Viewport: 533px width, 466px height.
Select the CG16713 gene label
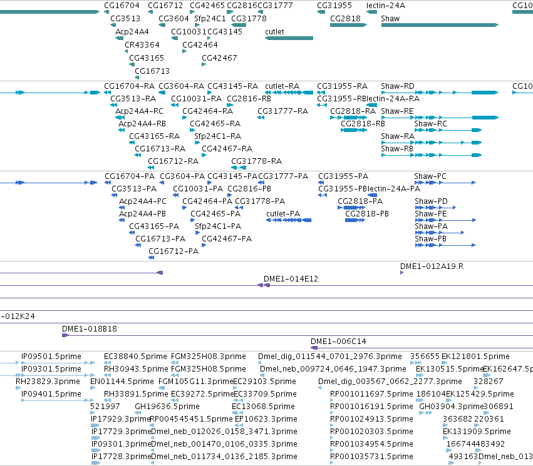(152, 71)
